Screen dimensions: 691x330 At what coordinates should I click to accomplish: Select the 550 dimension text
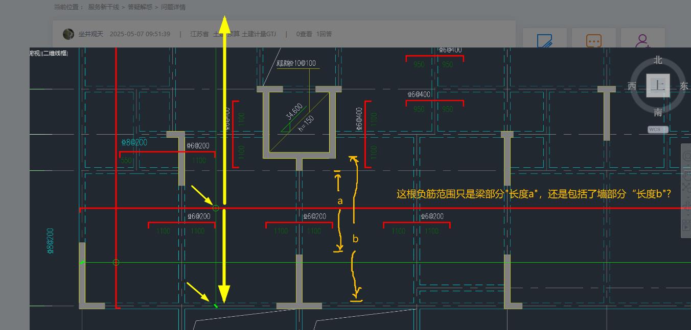pos(126,160)
